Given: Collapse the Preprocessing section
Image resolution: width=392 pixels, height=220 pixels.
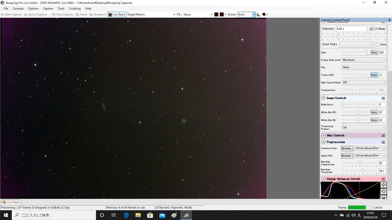Looking at the screenshot, I should click(324, 142).
